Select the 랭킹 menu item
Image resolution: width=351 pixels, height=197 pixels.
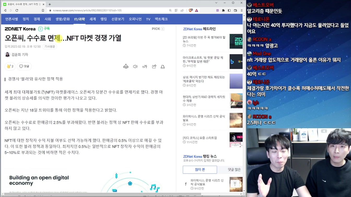tap(104, 19)
